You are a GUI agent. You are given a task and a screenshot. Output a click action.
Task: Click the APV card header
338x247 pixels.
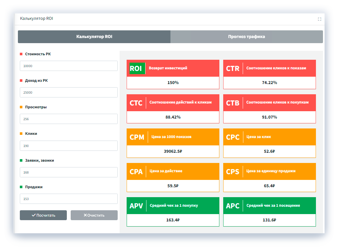[173, 206]
